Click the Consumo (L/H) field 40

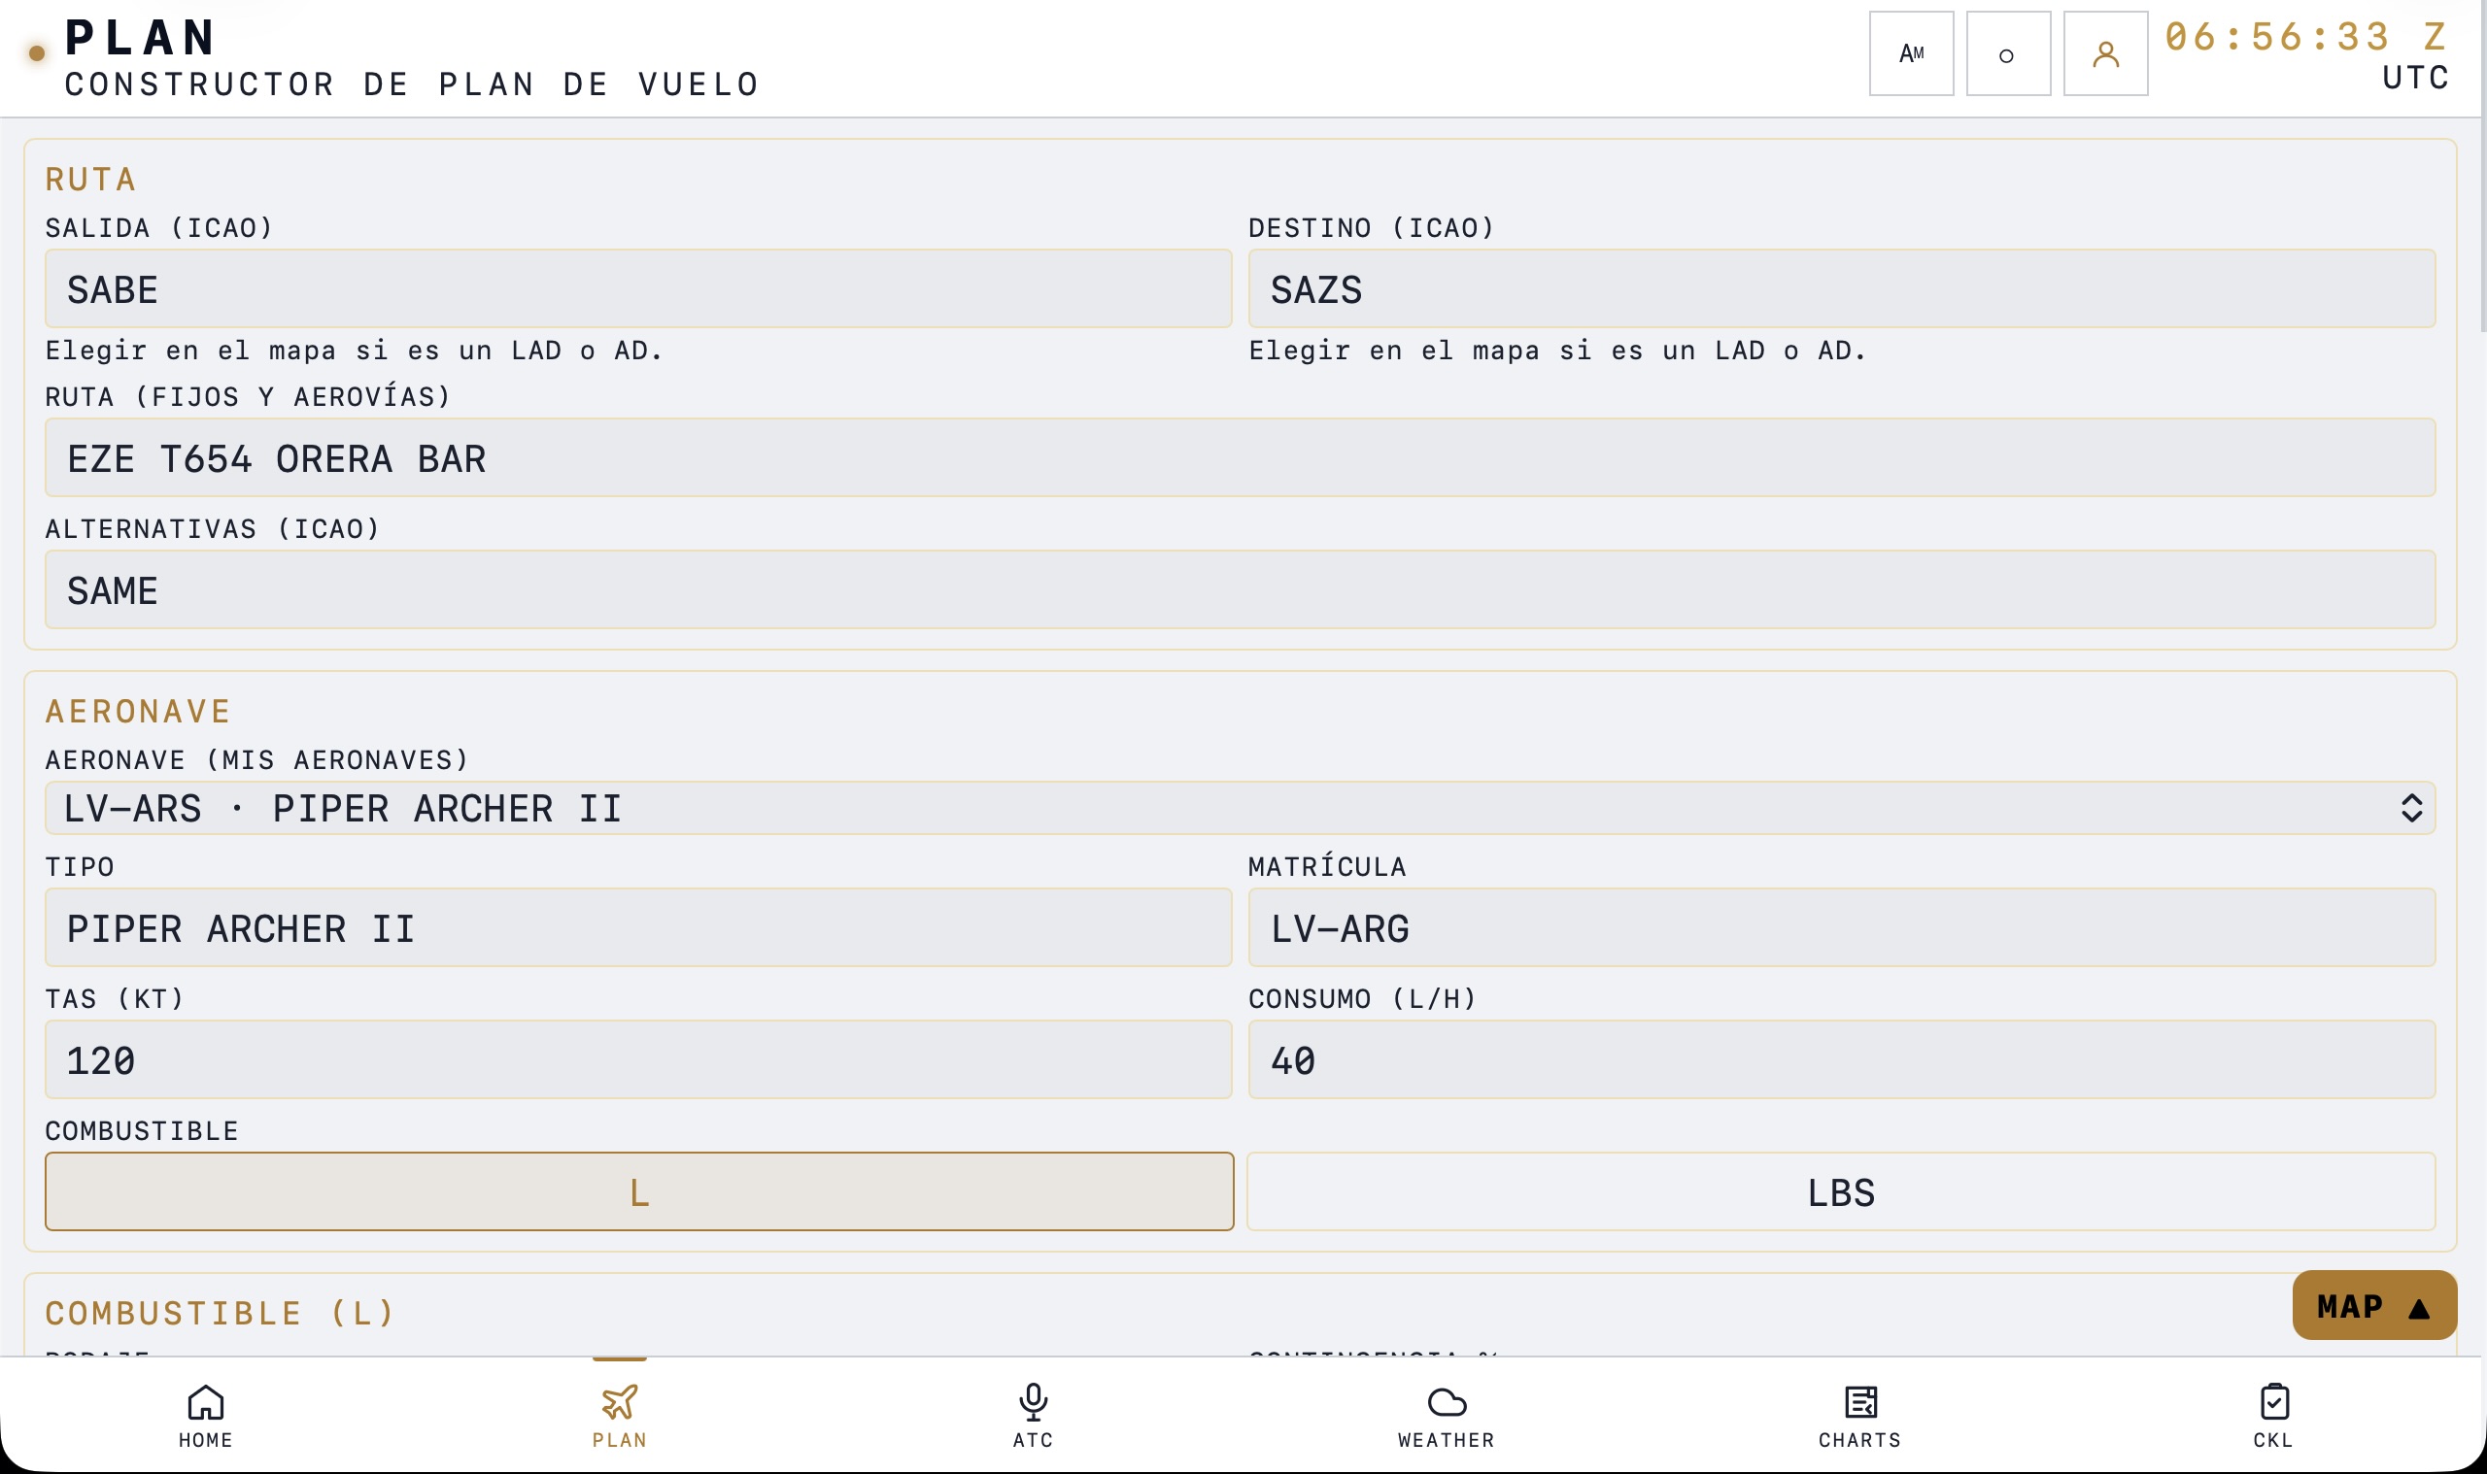tap(1841, 1058)
